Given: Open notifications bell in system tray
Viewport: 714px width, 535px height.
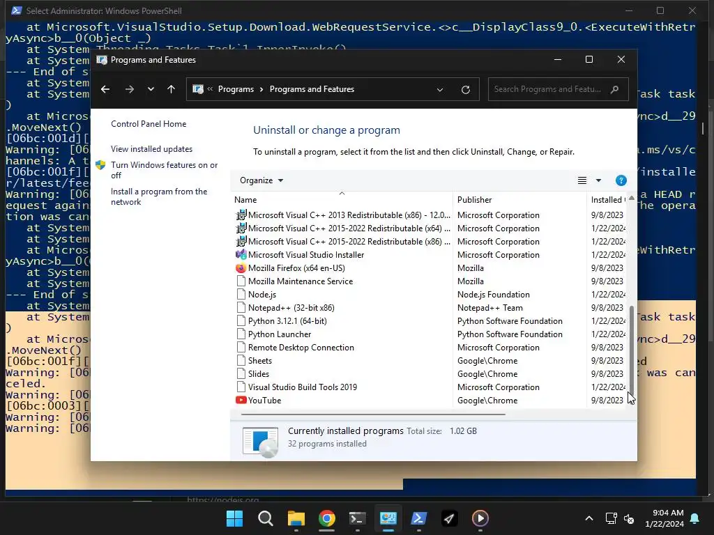Looking at the screenshot, I should click(x=695, y=518).
